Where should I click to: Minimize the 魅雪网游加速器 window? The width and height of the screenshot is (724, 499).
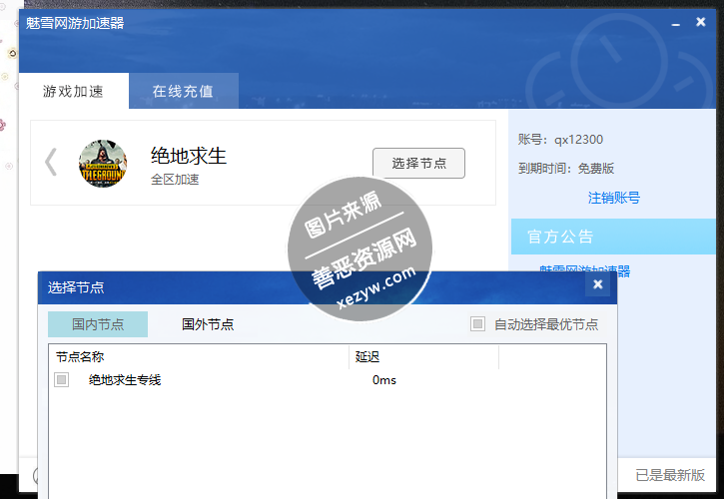[x=675, y=23]
